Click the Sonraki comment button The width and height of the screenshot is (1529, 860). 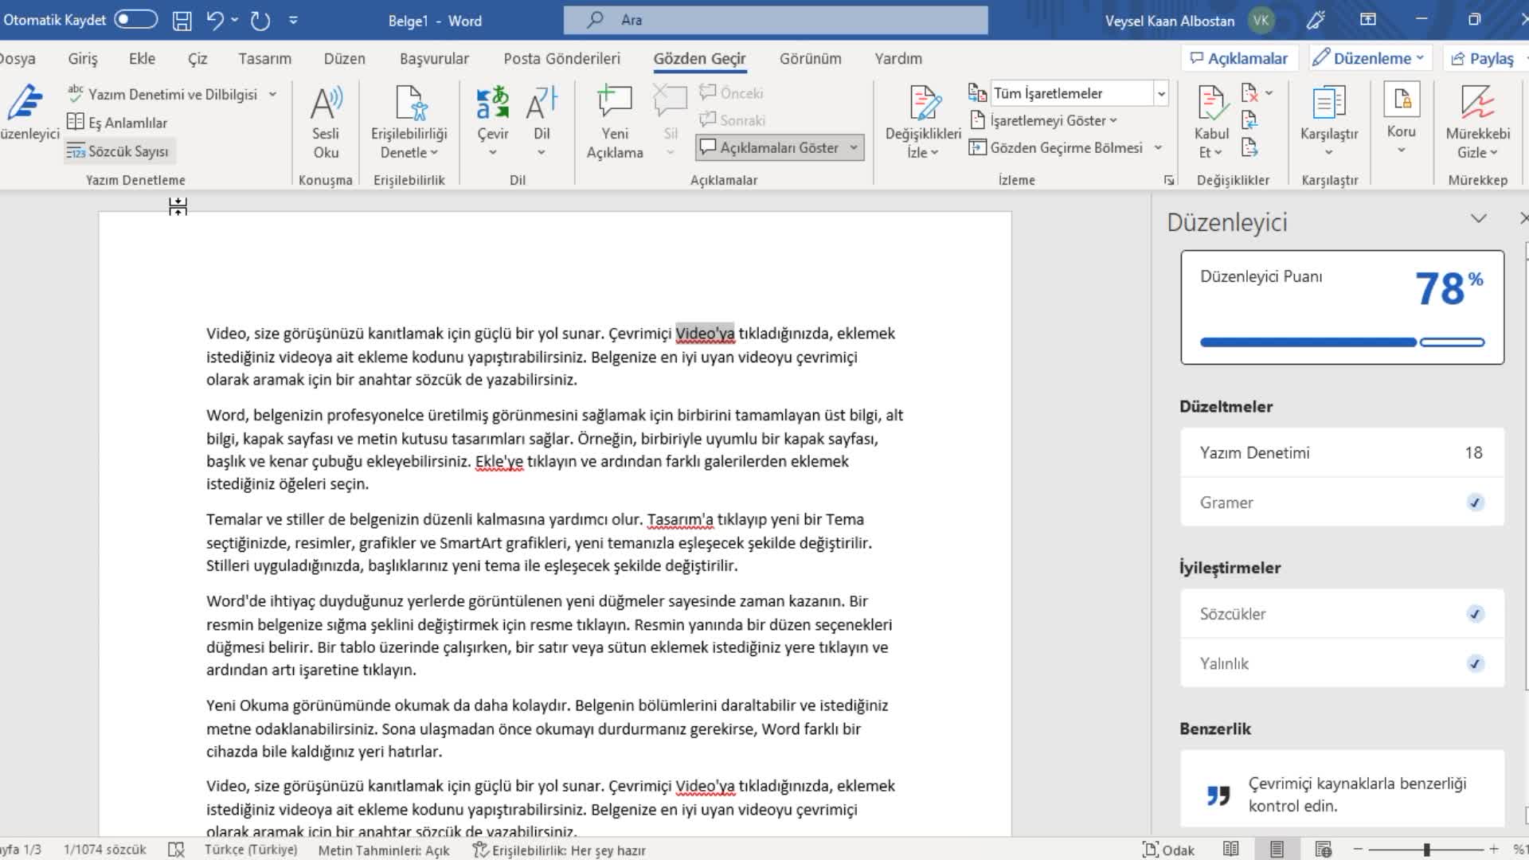[732, 120]
